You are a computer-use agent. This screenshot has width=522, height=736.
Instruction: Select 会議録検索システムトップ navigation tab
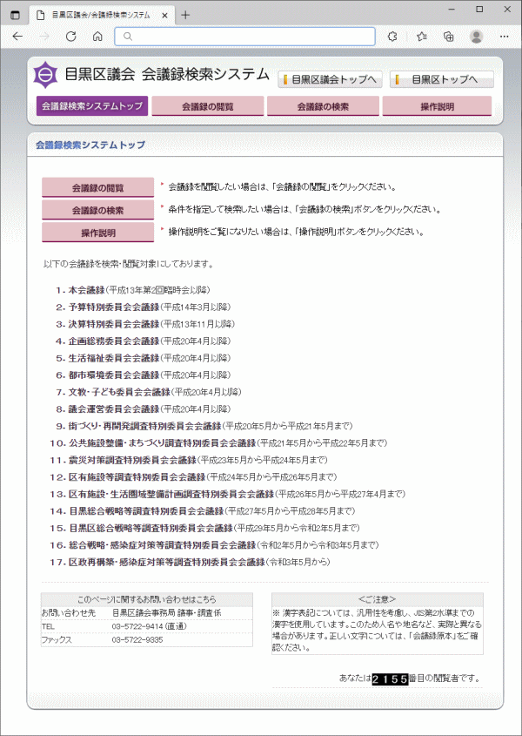click(92, 106)
